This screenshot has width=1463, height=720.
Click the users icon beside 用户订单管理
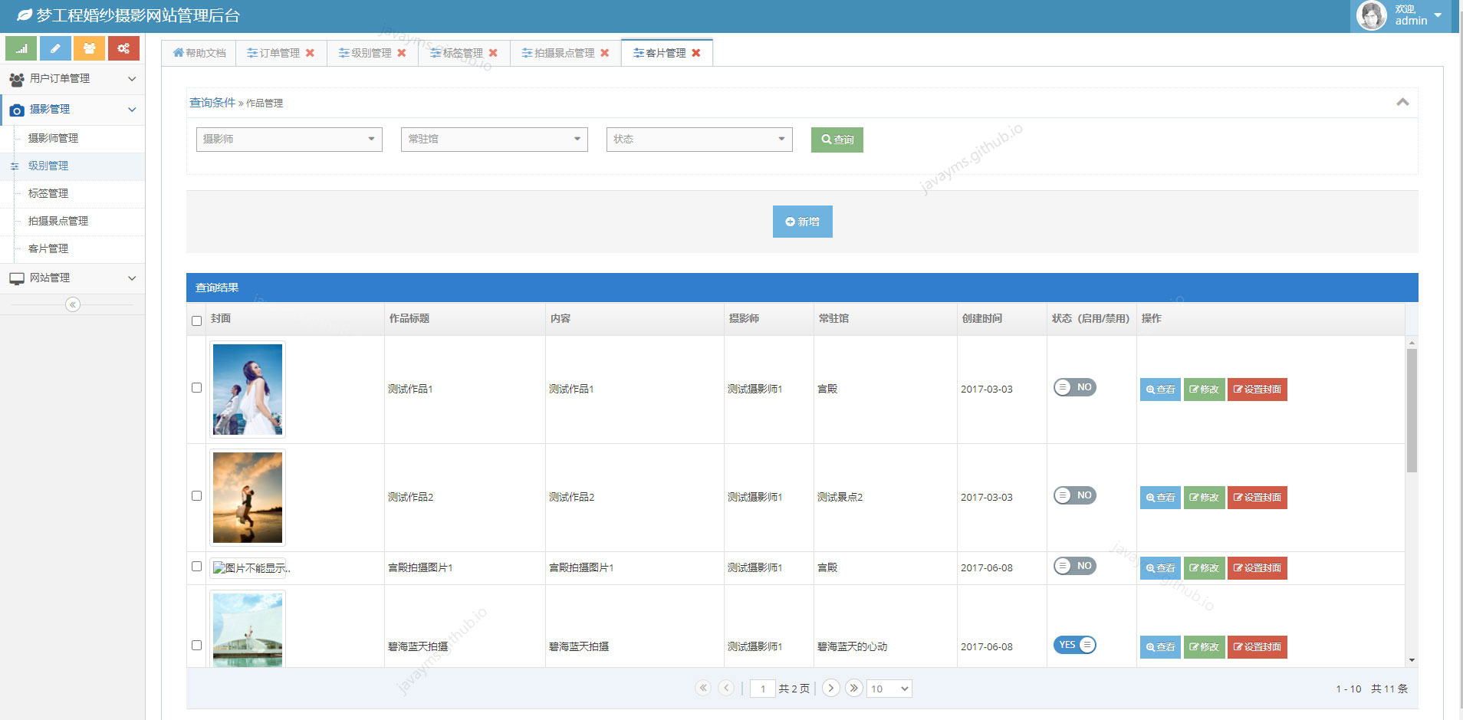coord(16,78)
